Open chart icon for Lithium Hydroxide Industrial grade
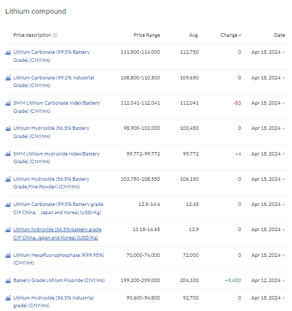 point(8,298)
